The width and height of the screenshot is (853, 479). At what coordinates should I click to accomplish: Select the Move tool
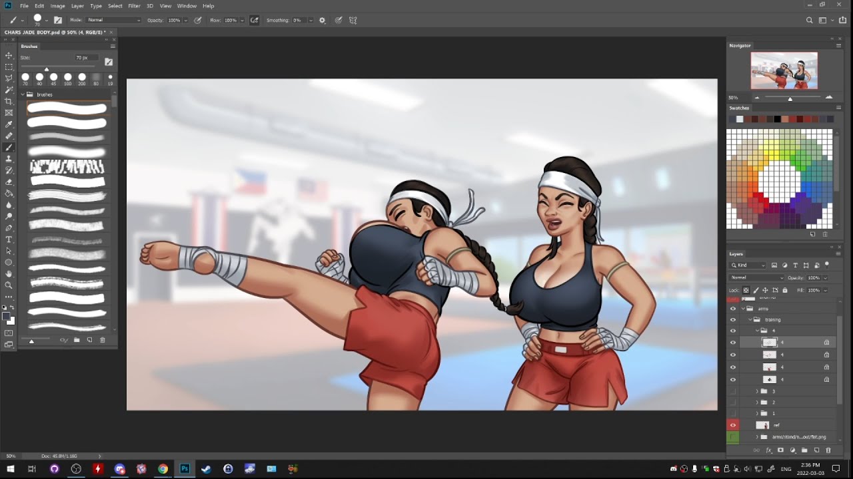pyautogui.click(x=9, y=55)
